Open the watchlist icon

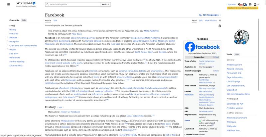(250, 4)
